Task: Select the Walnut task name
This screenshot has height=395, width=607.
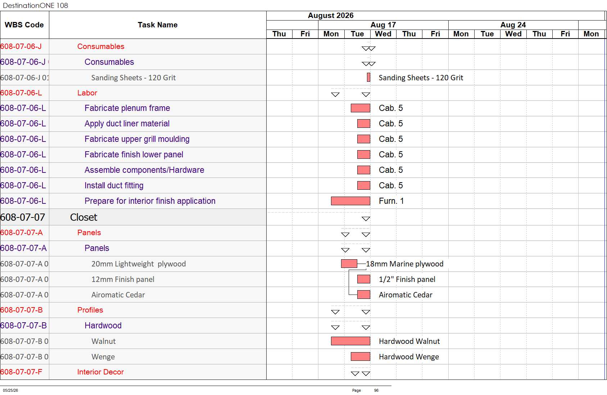Action: [x=104, y=341]
